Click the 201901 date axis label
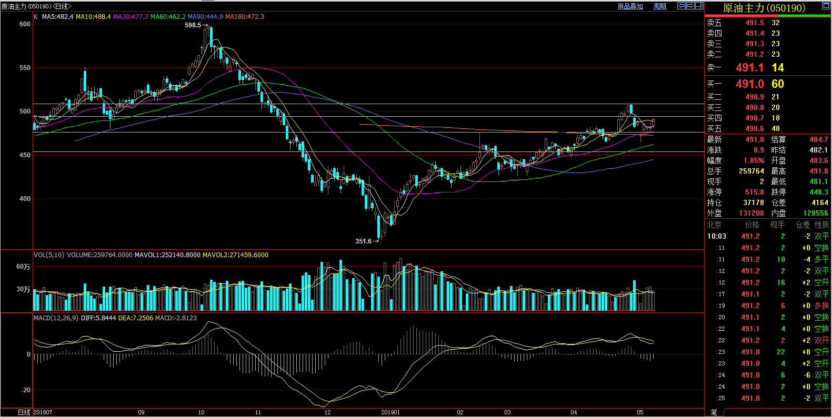The width and height of the screenshot is (832, 417). (390, 412)
